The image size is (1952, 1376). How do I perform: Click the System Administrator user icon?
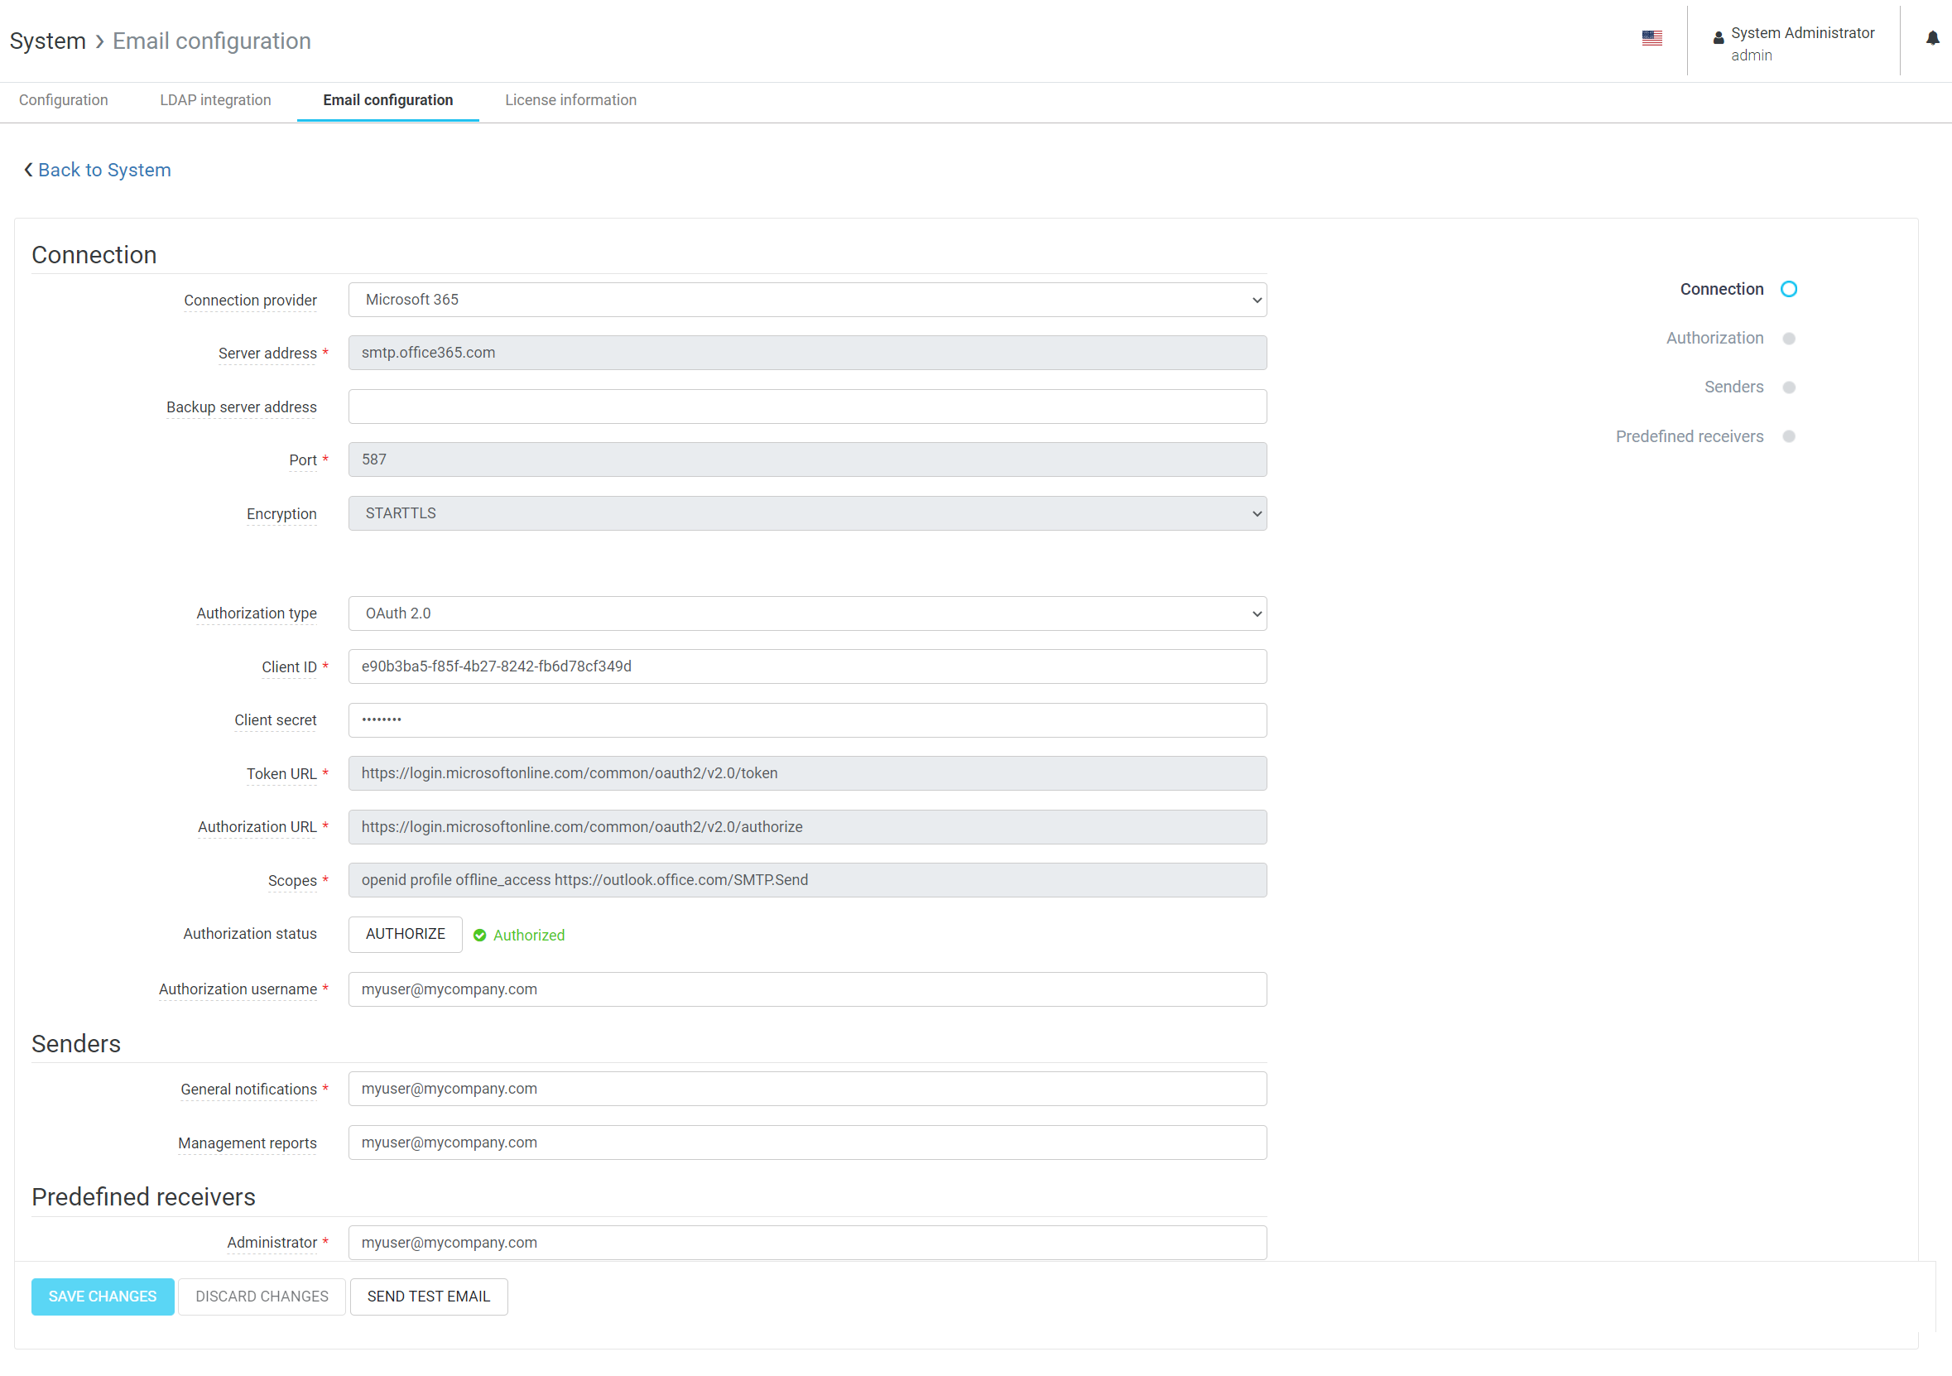[x=1719, y=38]
